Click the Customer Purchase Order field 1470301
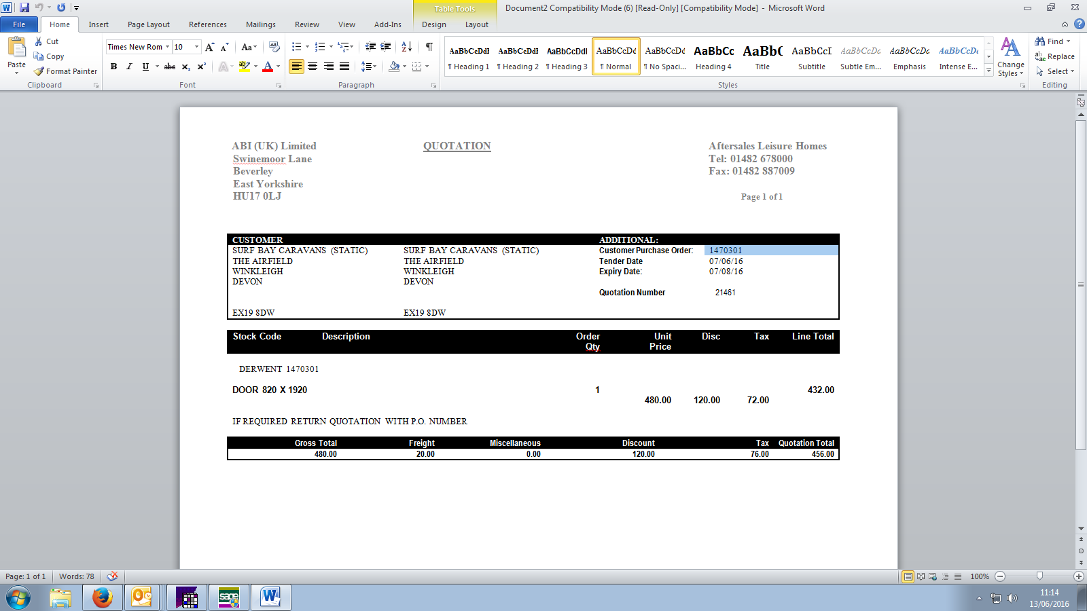Image resolution: width=1087 pixels, height=611 pixels. (x=771, y=251)
